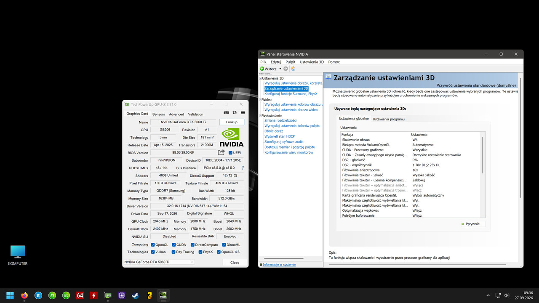
Task: Click the Przywróć button
Action: [x=472, y=224]
